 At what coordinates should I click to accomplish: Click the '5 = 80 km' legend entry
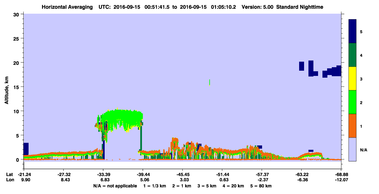coord(260,186)
